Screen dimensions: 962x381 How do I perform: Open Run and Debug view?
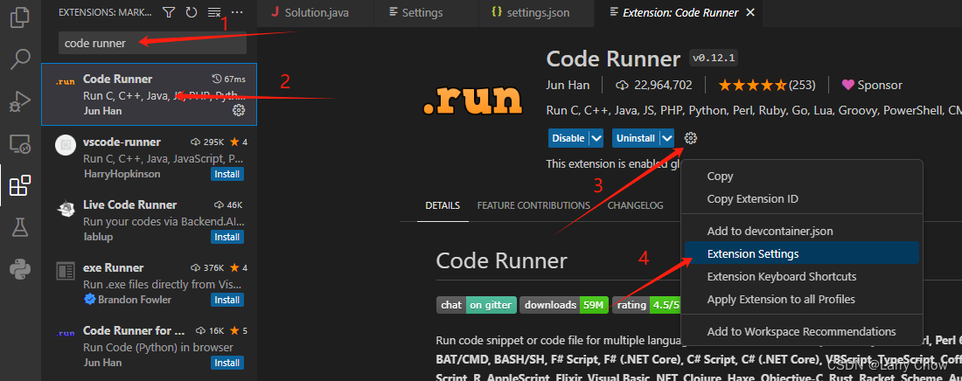point(20,101)
